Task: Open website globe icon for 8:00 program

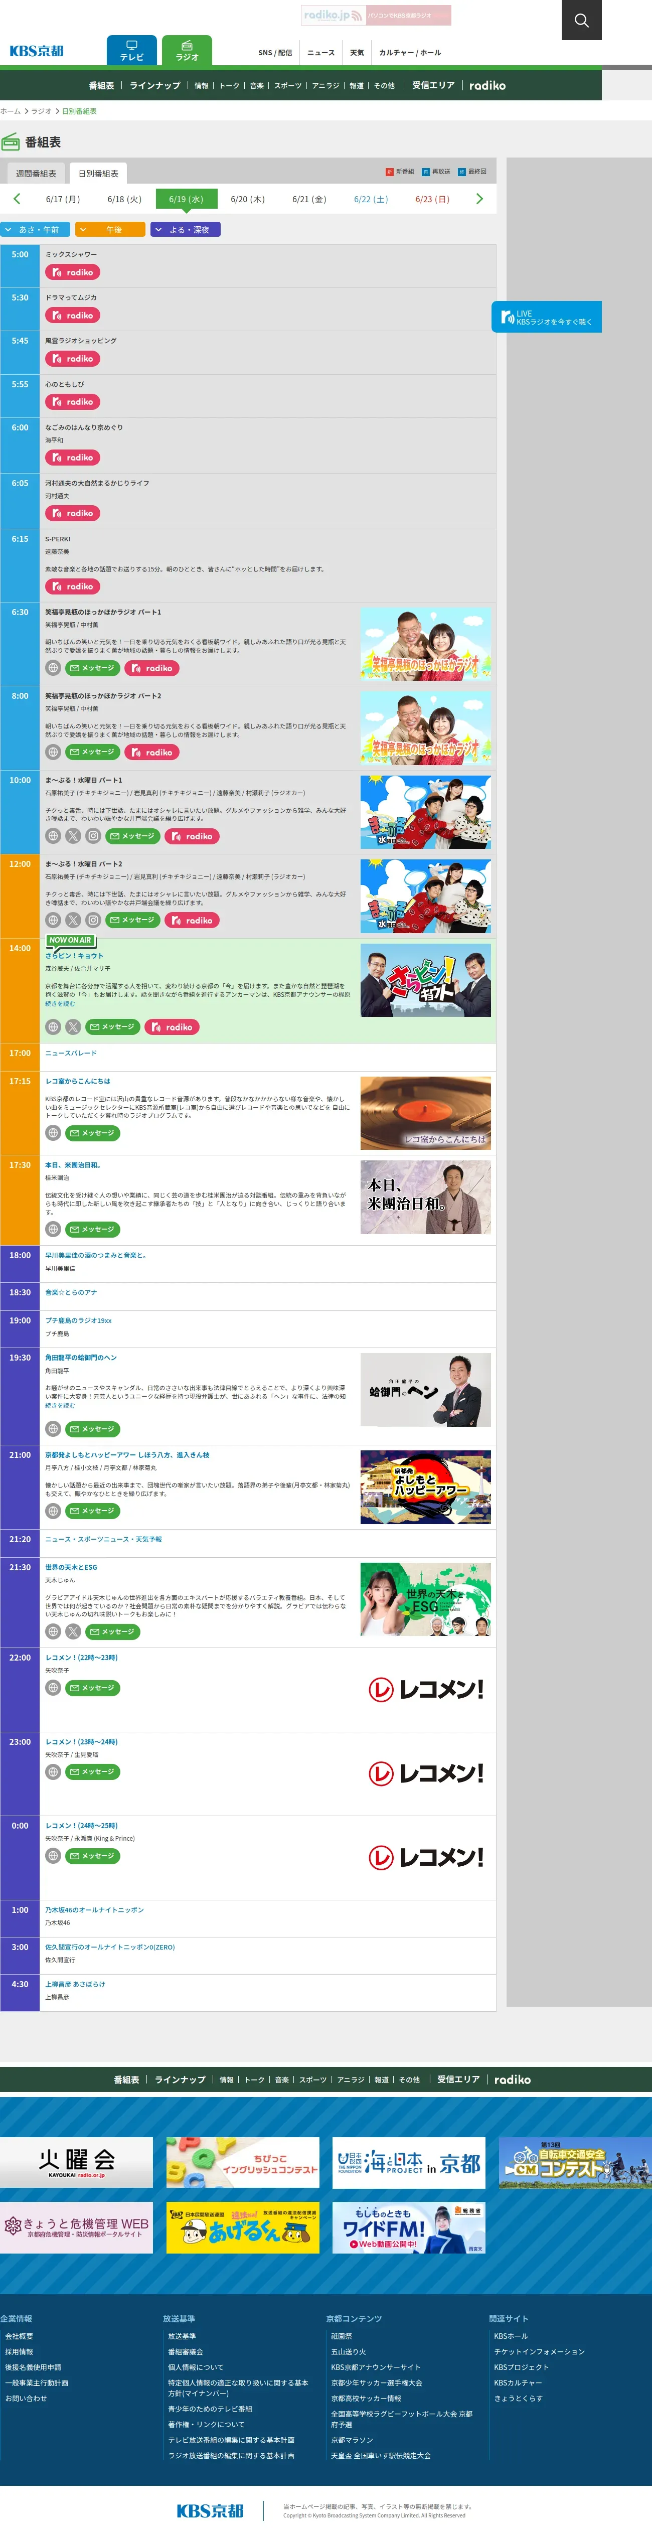Action: (53, 752)
